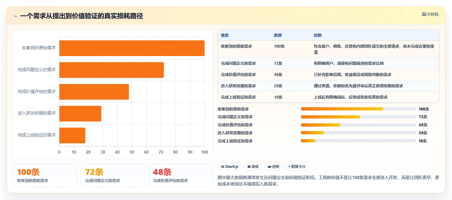Click the 漏斗转化 tag in header

pyautogui.click(x=430, y=14)
